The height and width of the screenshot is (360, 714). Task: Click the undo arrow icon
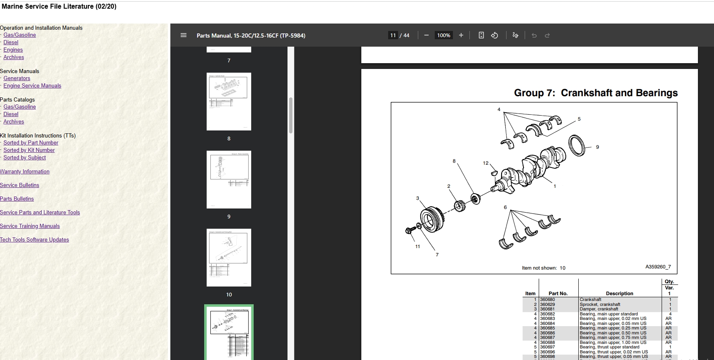(534, 36)
